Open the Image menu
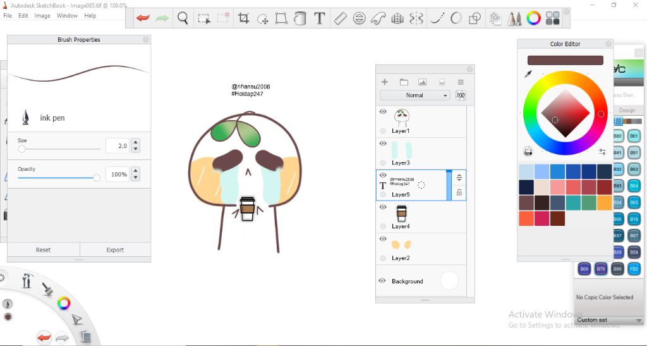The image size is (647, 346). pos(42,16)
